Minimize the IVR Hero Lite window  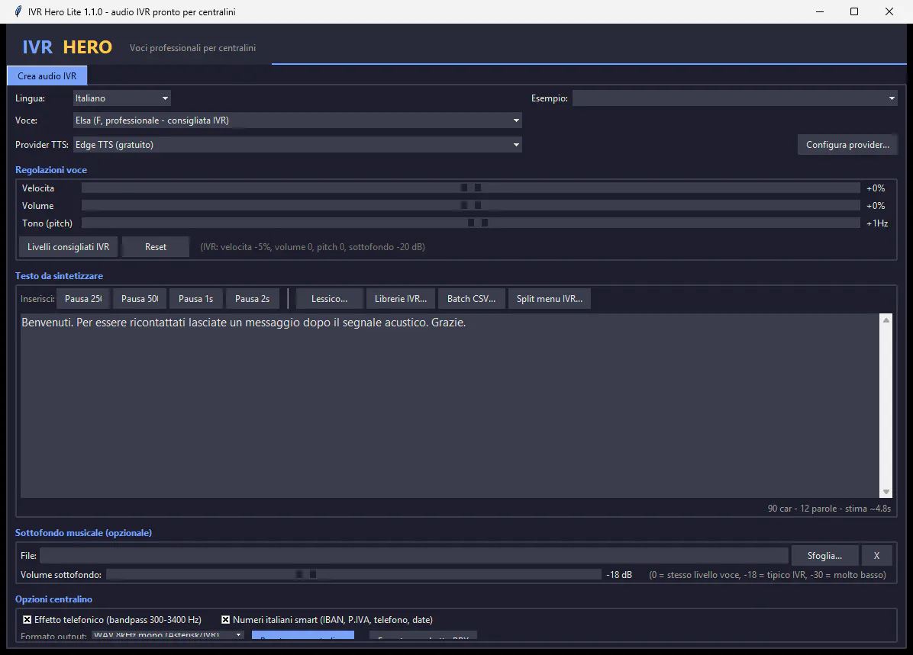(820, 11)
